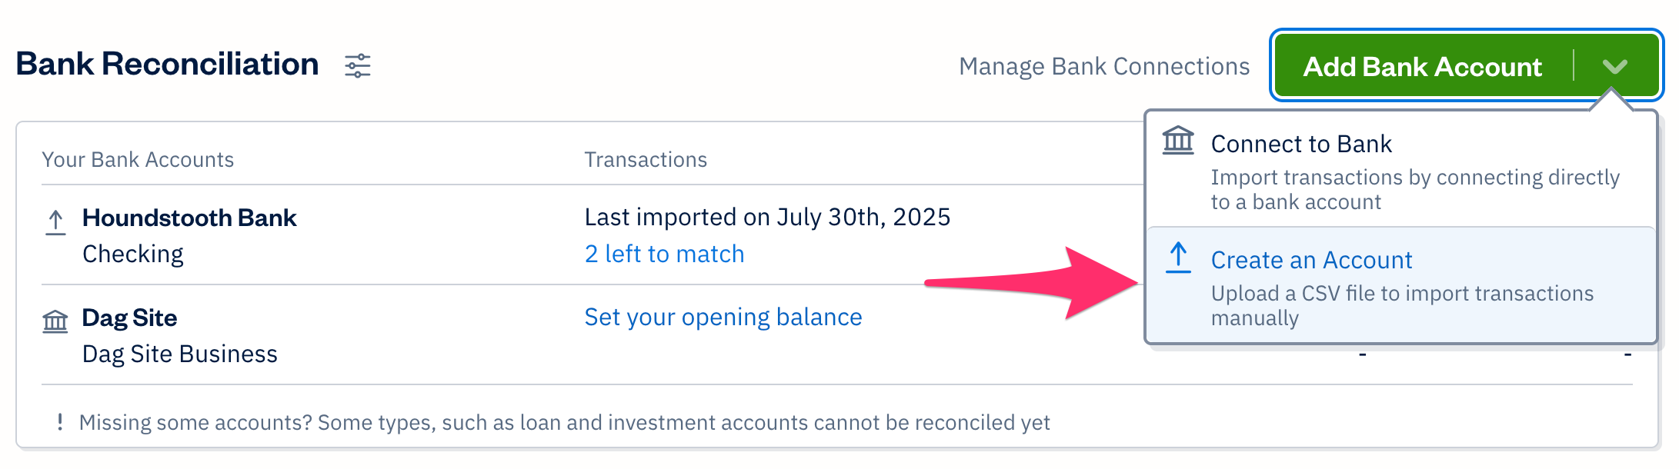
Task: Select Create an Account from the menu
Action: click(1311, 260)
